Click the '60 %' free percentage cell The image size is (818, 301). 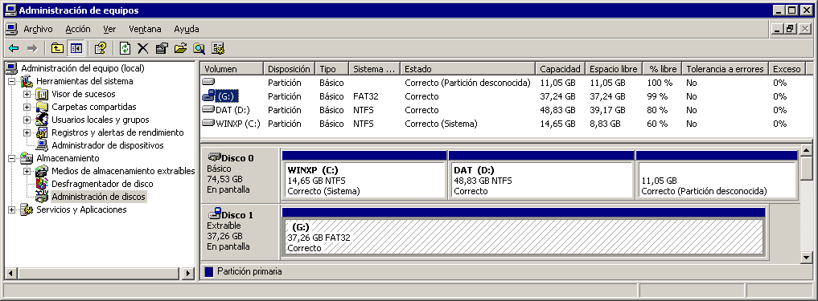[657, 124]
